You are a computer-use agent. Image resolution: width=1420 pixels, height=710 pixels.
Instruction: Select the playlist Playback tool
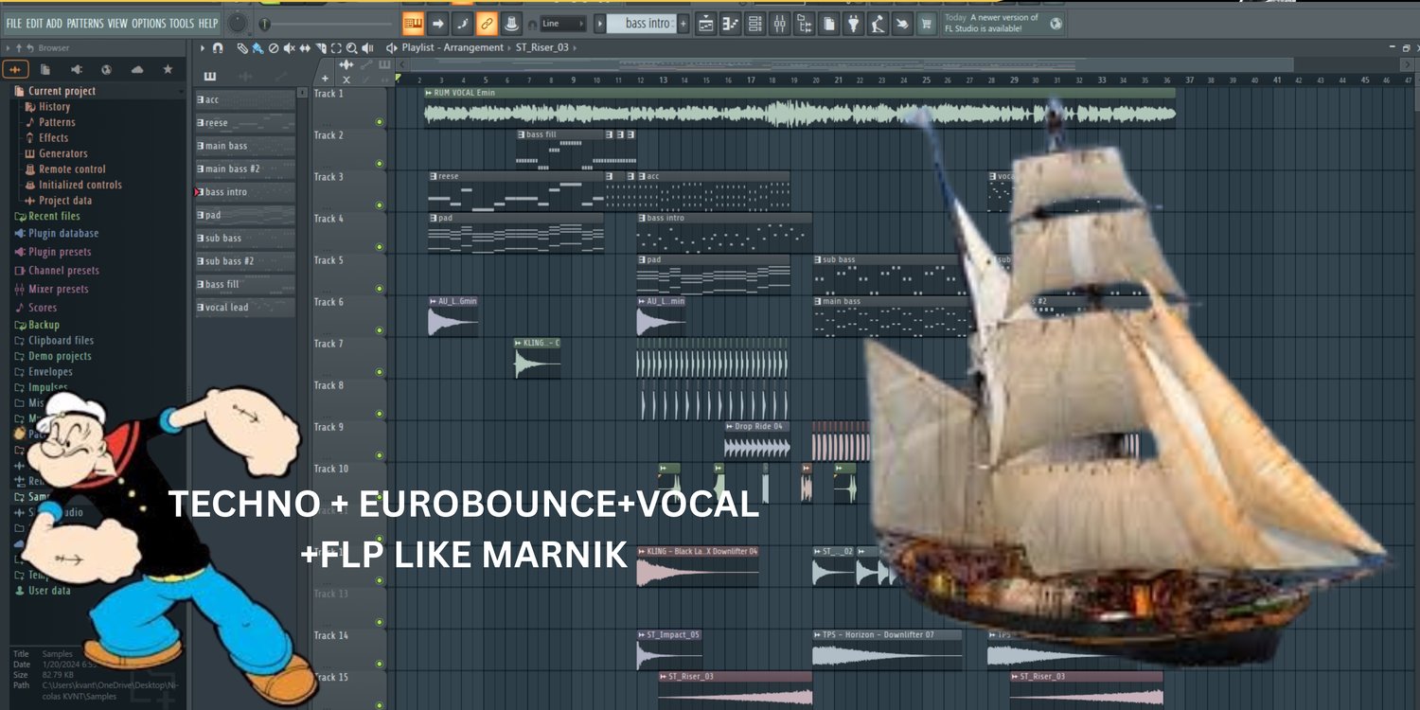(367, 47)
